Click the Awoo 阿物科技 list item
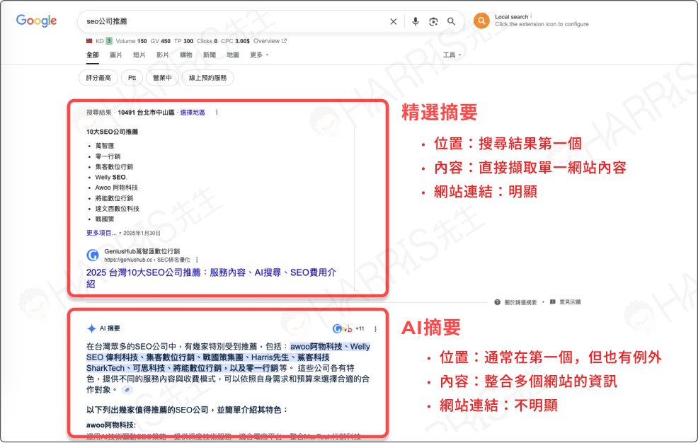The image size is (698, 443). click(x=117, y=188)
